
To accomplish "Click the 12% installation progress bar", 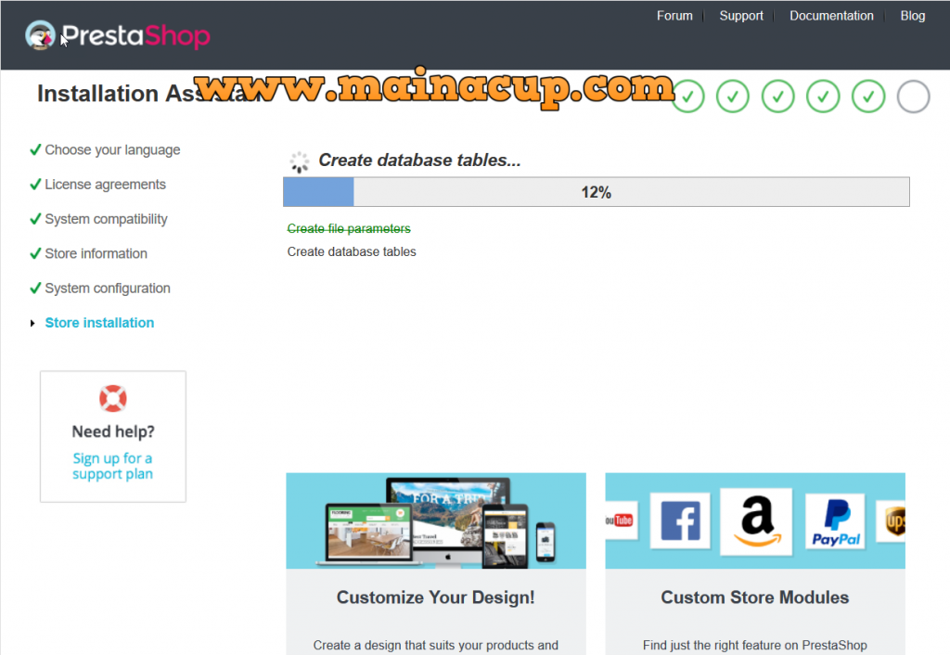I will click(597, 192).
